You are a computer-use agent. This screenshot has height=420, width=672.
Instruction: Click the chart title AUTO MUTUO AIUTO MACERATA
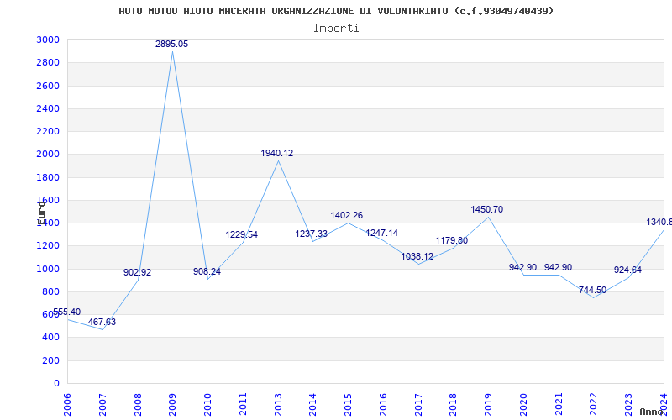[x=336, y=11]
